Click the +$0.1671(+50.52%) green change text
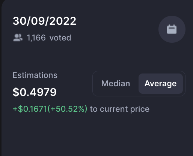This screenshot has width=193, height=156. (50, 109)
